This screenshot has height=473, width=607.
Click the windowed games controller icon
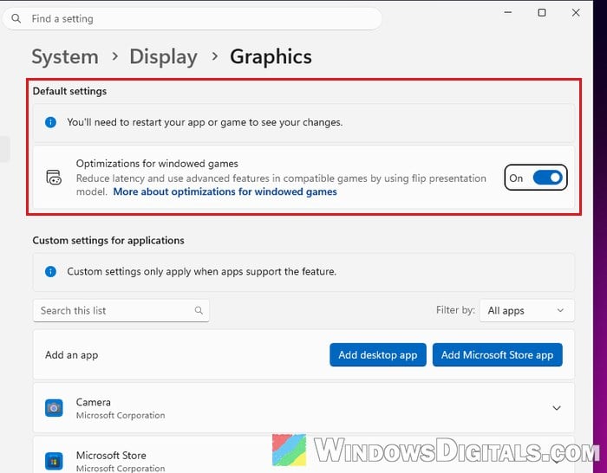(54, 177)
